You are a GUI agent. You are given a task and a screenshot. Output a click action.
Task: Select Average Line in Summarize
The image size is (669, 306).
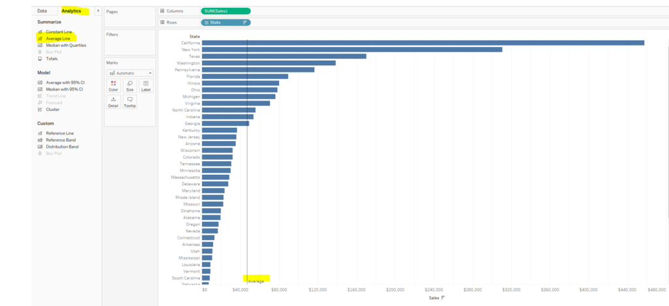58,38
